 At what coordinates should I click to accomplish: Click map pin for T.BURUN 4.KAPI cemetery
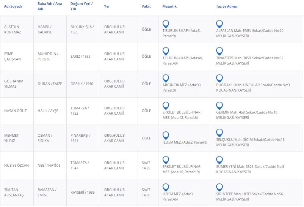pyautogui.click(x=166, y=51)
